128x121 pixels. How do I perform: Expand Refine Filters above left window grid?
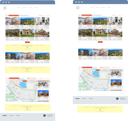pyautogui.click(x=41, y=15)
